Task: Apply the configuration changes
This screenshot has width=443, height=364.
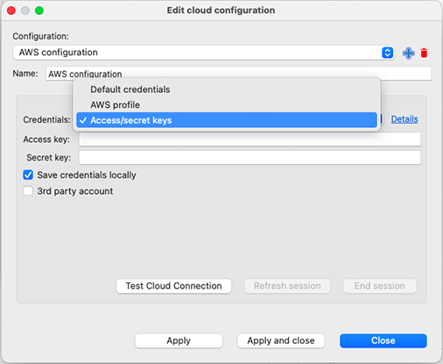Action: [179, 340]
